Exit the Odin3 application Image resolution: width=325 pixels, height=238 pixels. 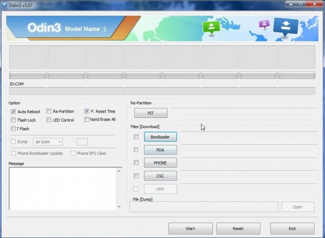[292, 228]
